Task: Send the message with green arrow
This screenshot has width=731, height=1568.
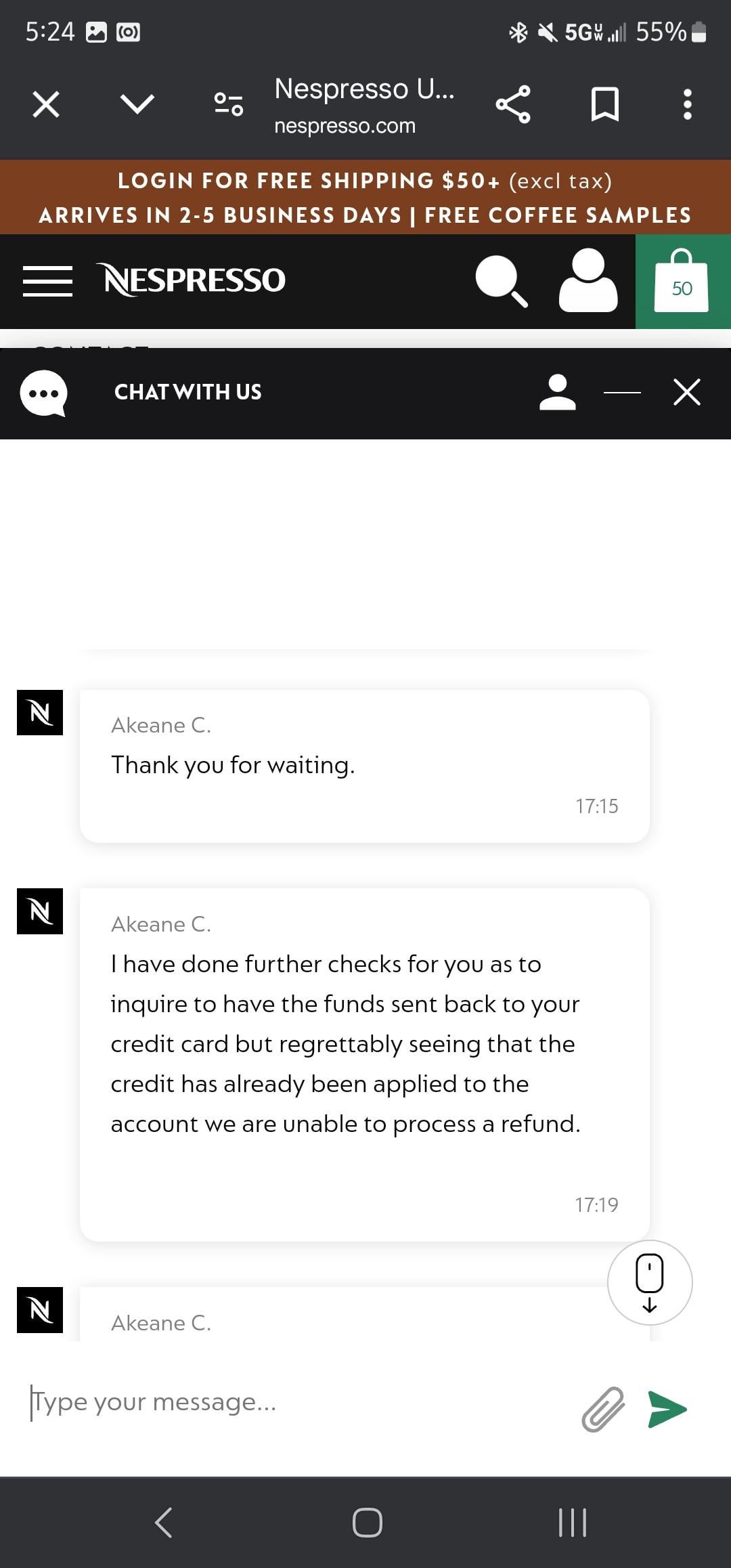Action: click(667, 1410)
